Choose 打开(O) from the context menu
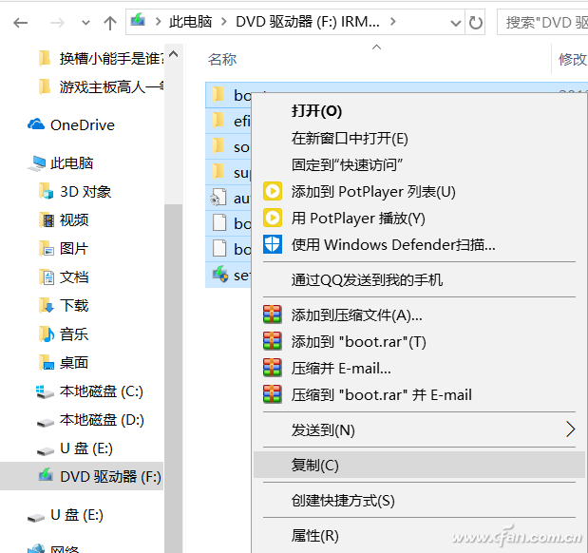This screenshot has height=553, width=588. [316, 111]
